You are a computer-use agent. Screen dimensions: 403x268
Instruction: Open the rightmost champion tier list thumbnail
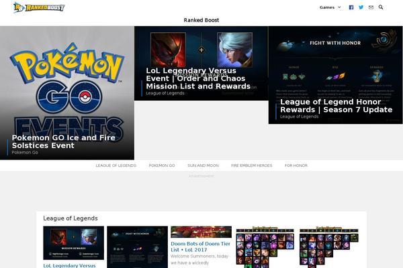coord(328,247)
